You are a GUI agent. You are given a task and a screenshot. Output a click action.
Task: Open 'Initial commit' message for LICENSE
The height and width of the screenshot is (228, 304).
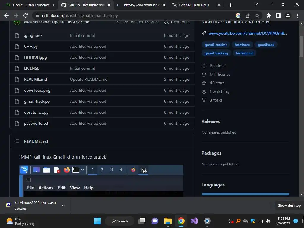[83, 68]
